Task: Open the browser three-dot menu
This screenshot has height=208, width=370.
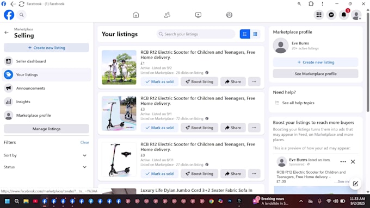Action: coord(322,4)
